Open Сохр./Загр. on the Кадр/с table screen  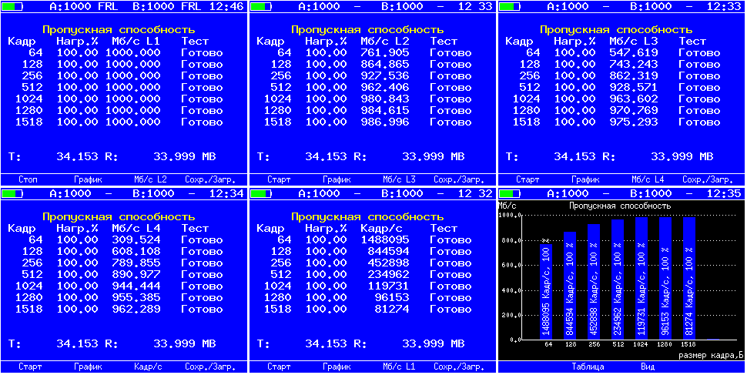tap(459, 367)
